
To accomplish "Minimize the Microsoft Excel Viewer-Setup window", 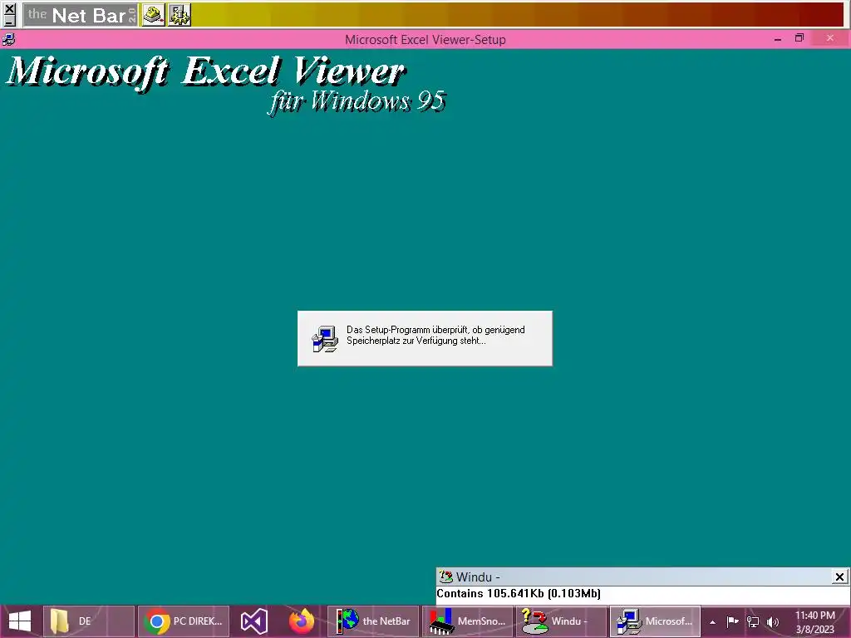I will pyautogui.click(x=778, y=39).
